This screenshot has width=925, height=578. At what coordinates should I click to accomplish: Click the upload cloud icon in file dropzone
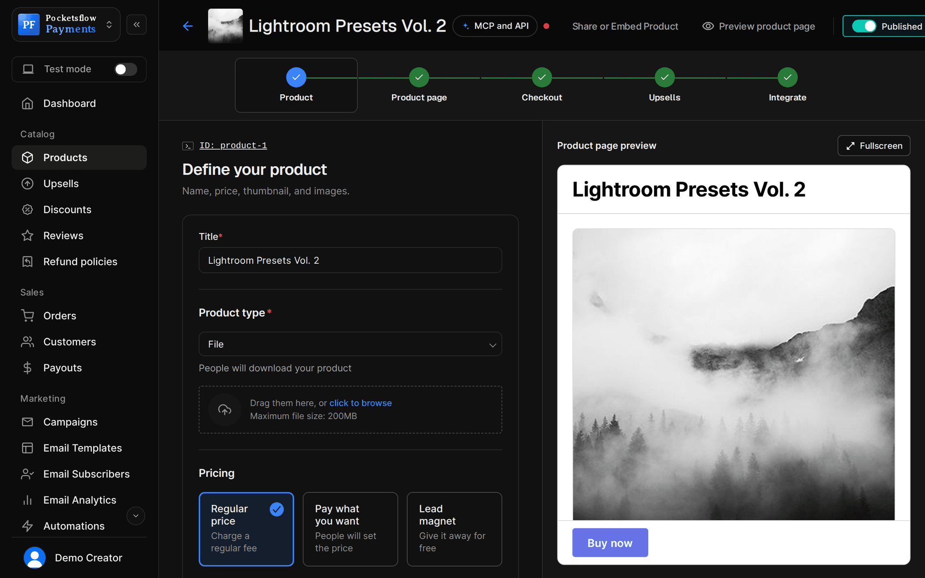[x=224, y=410]
